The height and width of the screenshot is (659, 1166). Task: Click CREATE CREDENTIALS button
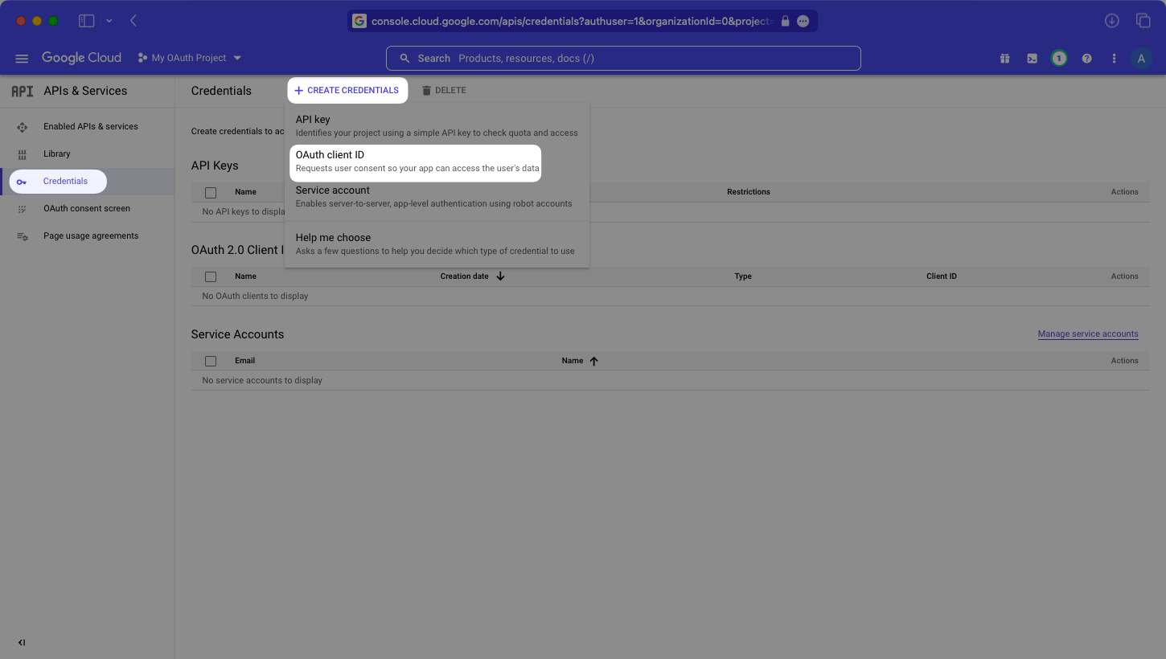pos(347,90)
